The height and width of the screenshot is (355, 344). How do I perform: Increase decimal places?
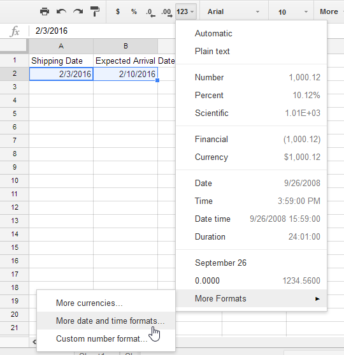point(167,12)
